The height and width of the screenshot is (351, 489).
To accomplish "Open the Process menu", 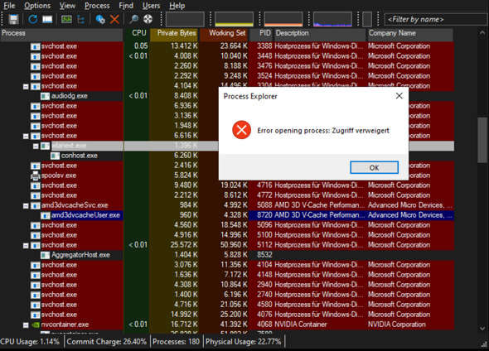I will (x=97, y=6).
